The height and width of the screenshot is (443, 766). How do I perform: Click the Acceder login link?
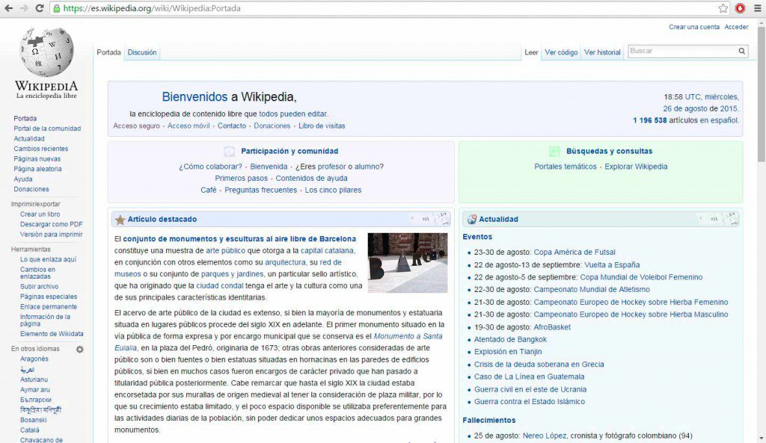point(736,28)
